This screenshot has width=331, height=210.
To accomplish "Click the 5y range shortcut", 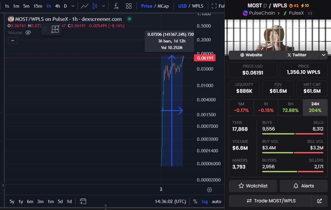I will tap(12, 201).
